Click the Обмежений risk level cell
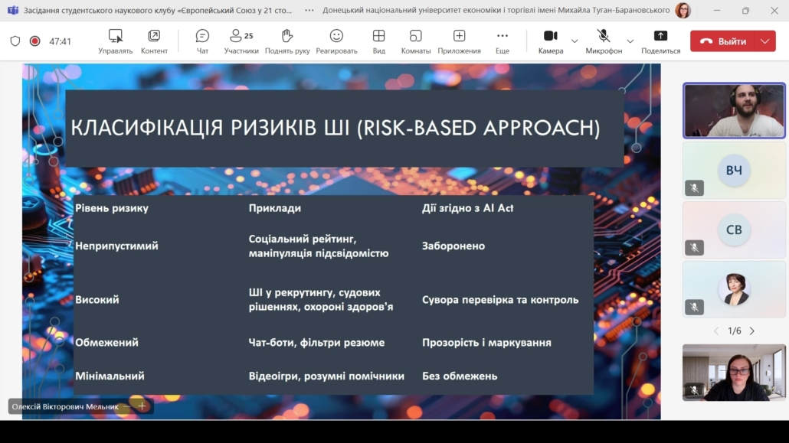 (106, 343)
